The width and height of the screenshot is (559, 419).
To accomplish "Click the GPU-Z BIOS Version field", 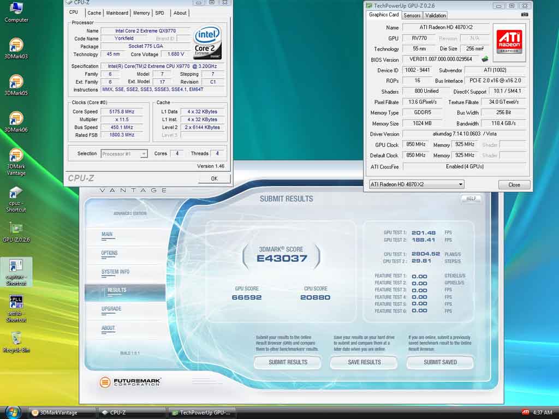I will 441,59.
